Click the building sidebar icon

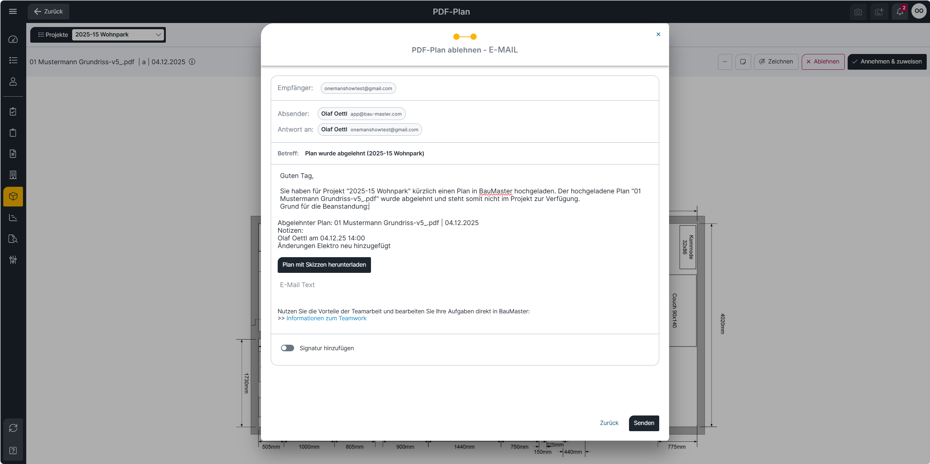(x=13, y=175)
